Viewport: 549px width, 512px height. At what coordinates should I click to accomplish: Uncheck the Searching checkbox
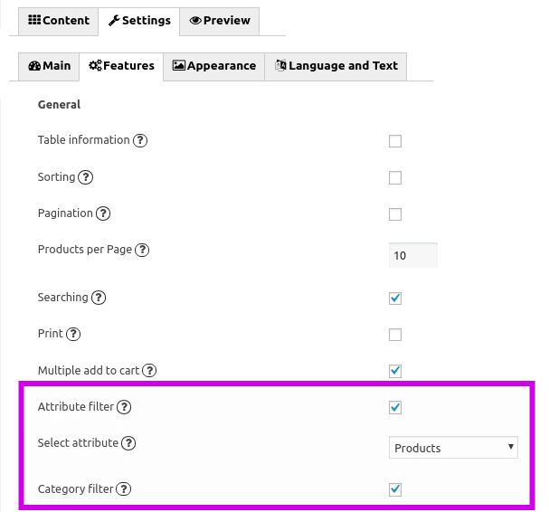point(395,299)
